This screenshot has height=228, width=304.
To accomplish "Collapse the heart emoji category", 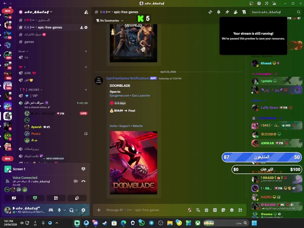I will pyautogui.click(x=22, y=67).
